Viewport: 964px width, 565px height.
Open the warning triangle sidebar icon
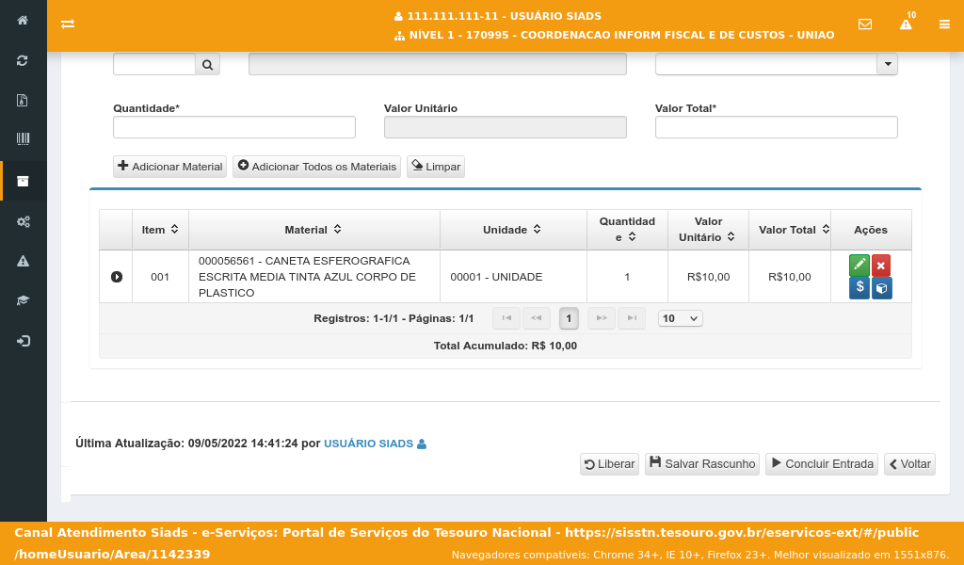(x=23, y=261)
